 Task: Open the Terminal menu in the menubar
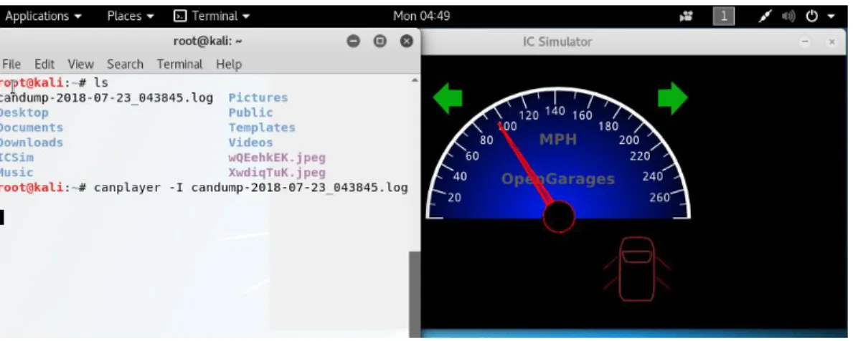(179, 64)
